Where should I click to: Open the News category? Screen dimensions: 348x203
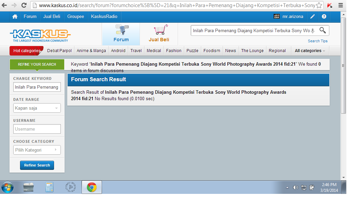click(x=231, y=51)
